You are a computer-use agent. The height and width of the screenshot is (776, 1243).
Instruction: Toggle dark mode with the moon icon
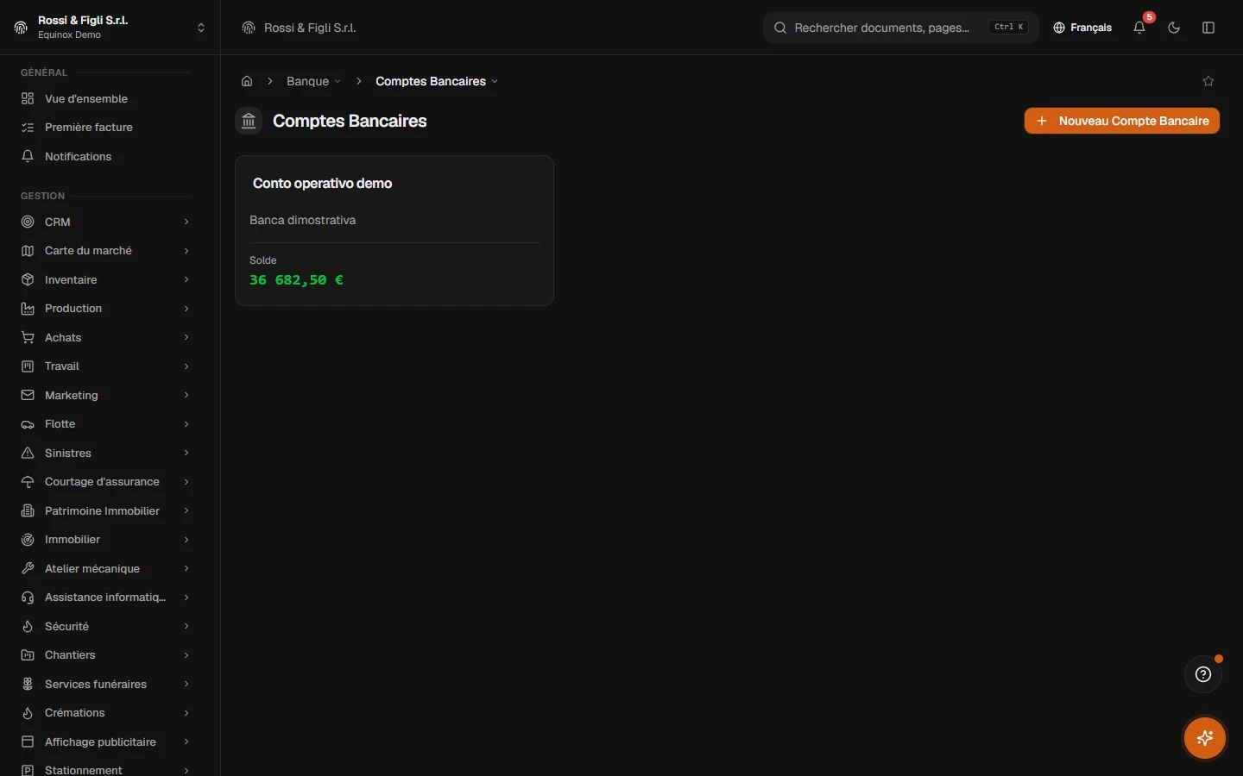(1174, 28)
